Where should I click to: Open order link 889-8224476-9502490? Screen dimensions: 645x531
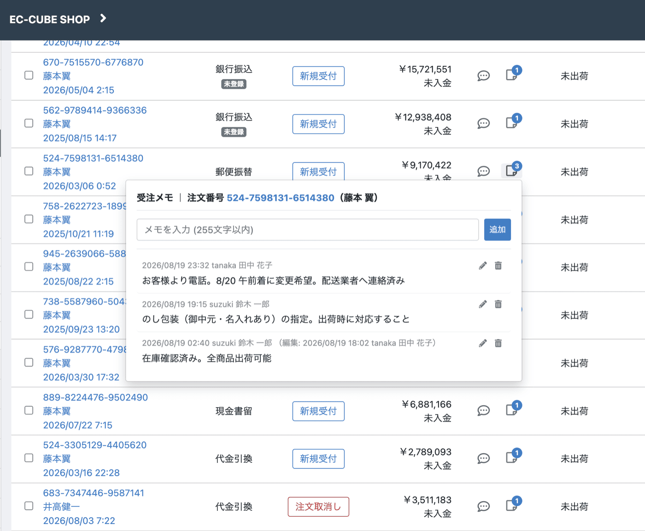95,397
